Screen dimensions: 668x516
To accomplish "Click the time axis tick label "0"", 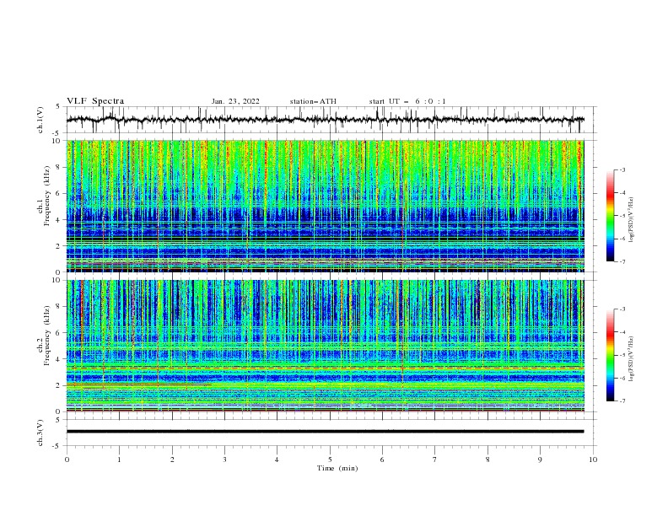I will pos(67,460).
